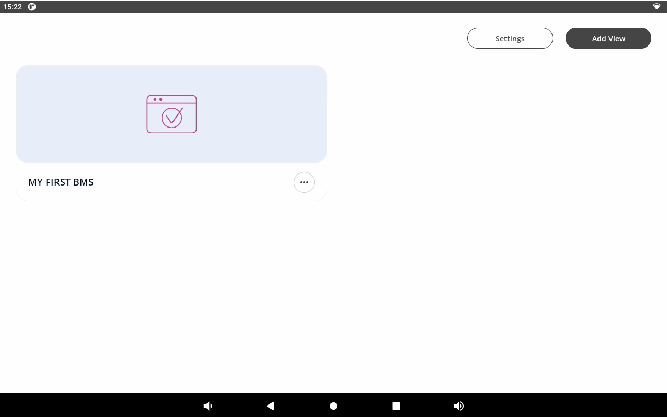The image size is (667, 417).
Task: Click the Wi-Fi status icon
Action: pos(657,7)
